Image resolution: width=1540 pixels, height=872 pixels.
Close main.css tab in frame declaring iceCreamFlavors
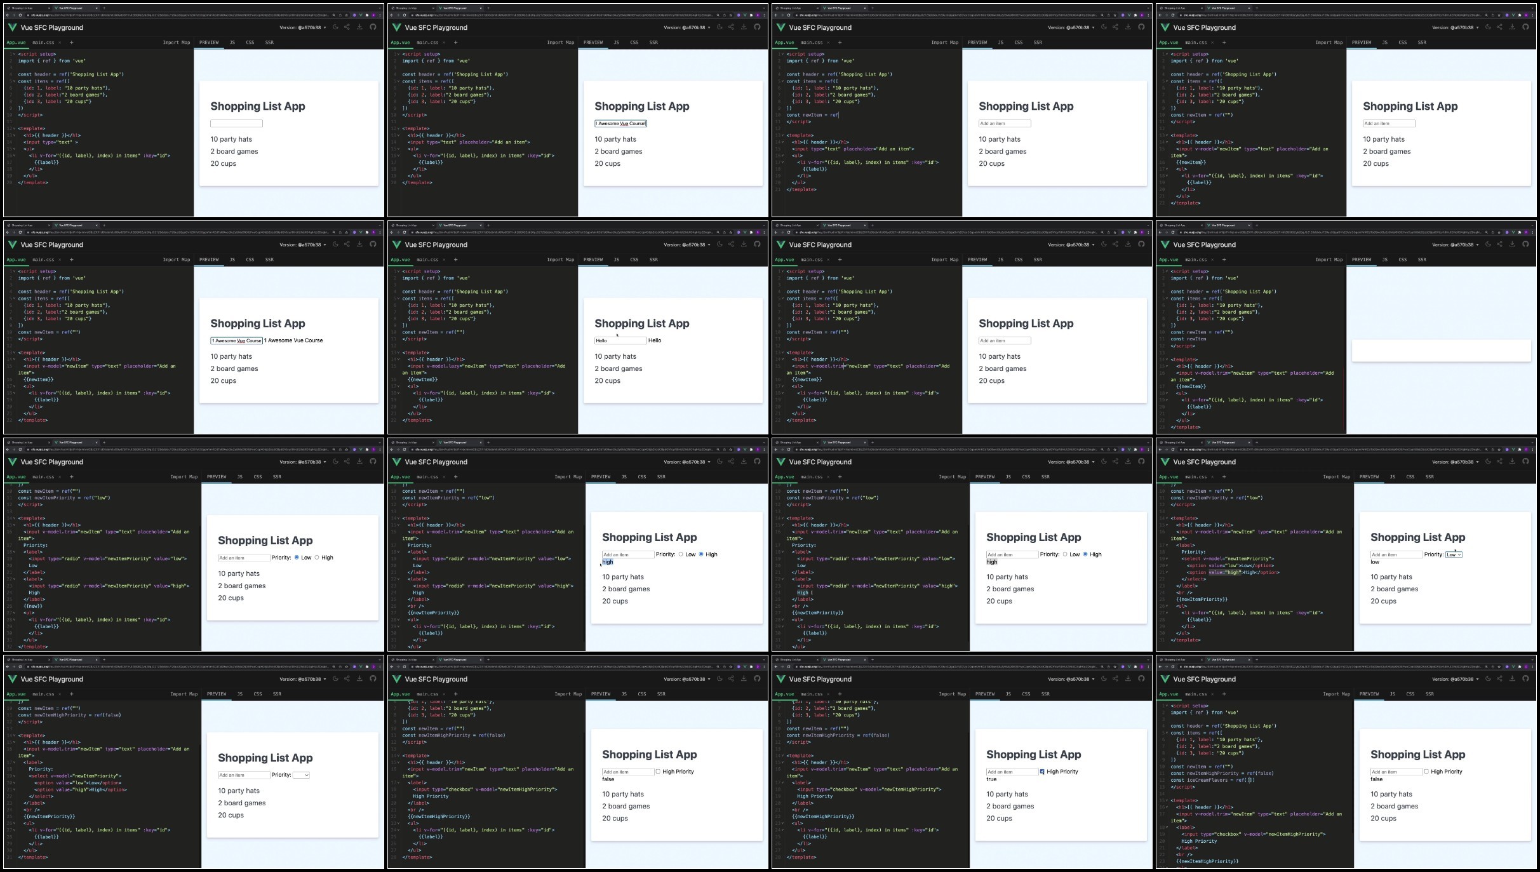point(1212,694)
